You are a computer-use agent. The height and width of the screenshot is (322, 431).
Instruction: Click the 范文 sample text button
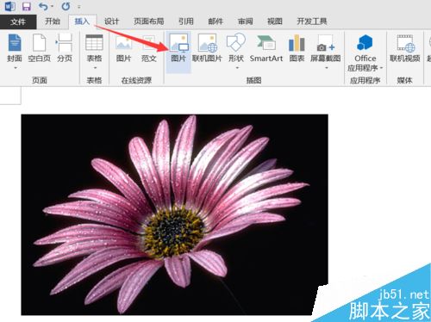(149, 48)
